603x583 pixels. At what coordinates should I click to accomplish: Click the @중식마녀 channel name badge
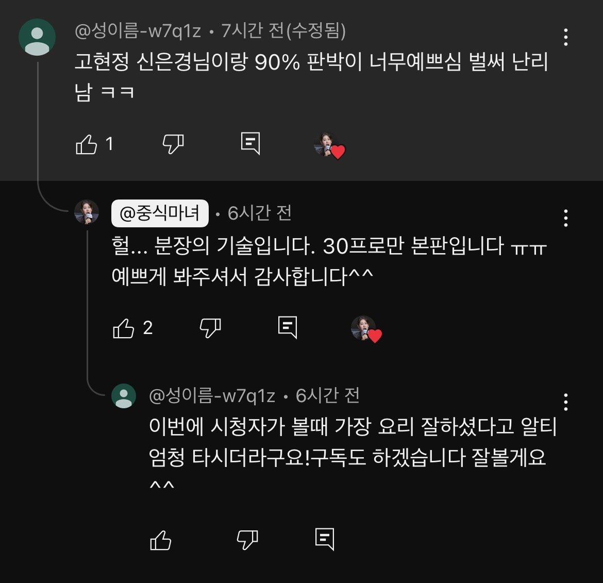[160, 213]
